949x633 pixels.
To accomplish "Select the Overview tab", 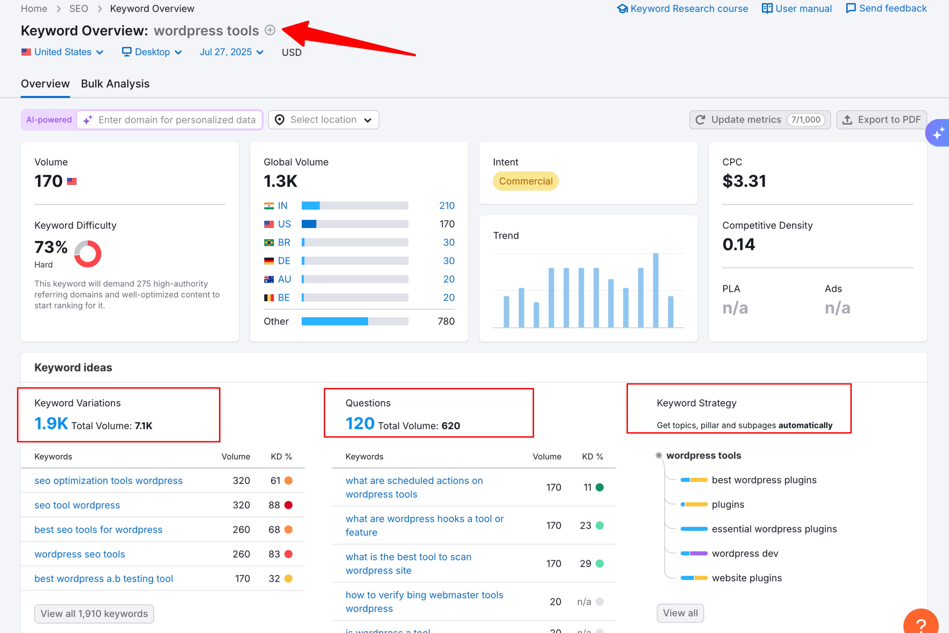I will click(45, 83).
